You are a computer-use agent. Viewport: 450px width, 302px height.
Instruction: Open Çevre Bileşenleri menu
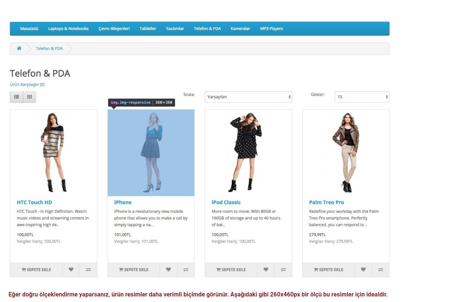114,28
